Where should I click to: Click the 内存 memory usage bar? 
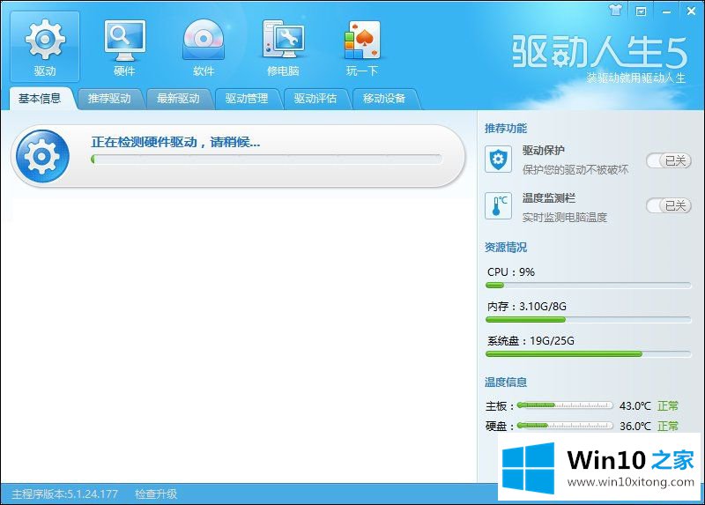pyautogui.click(x=588, y=320)
